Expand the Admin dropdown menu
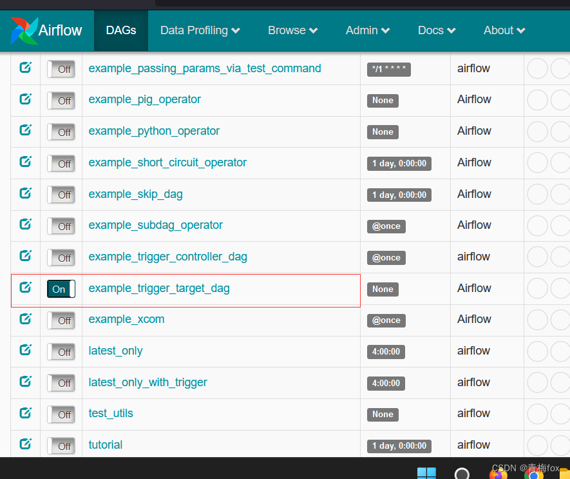 pyautogui.click(x=367, y=30)
